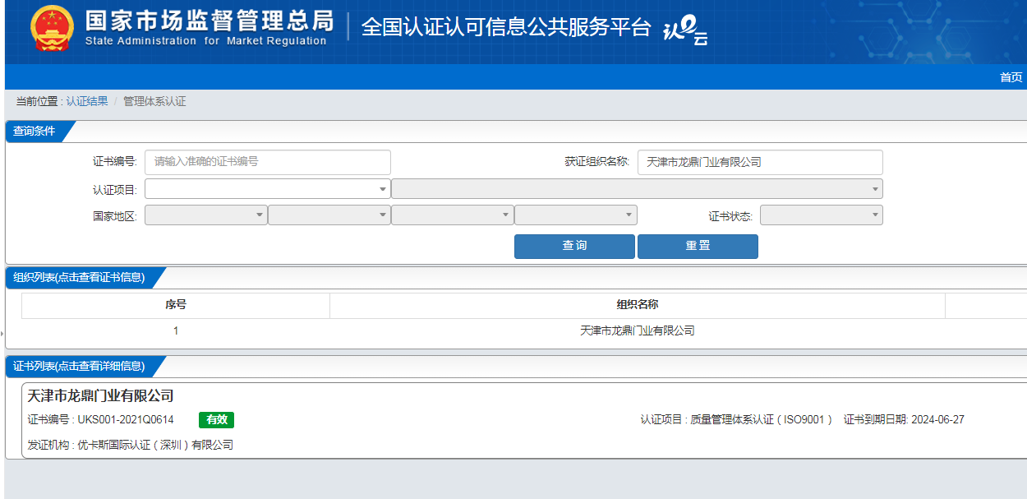The height and width of the screenshot is (499, 1027).
Task: Focus the 证书编号 input field
Action: pyautogui.click(x=268, y=162)
